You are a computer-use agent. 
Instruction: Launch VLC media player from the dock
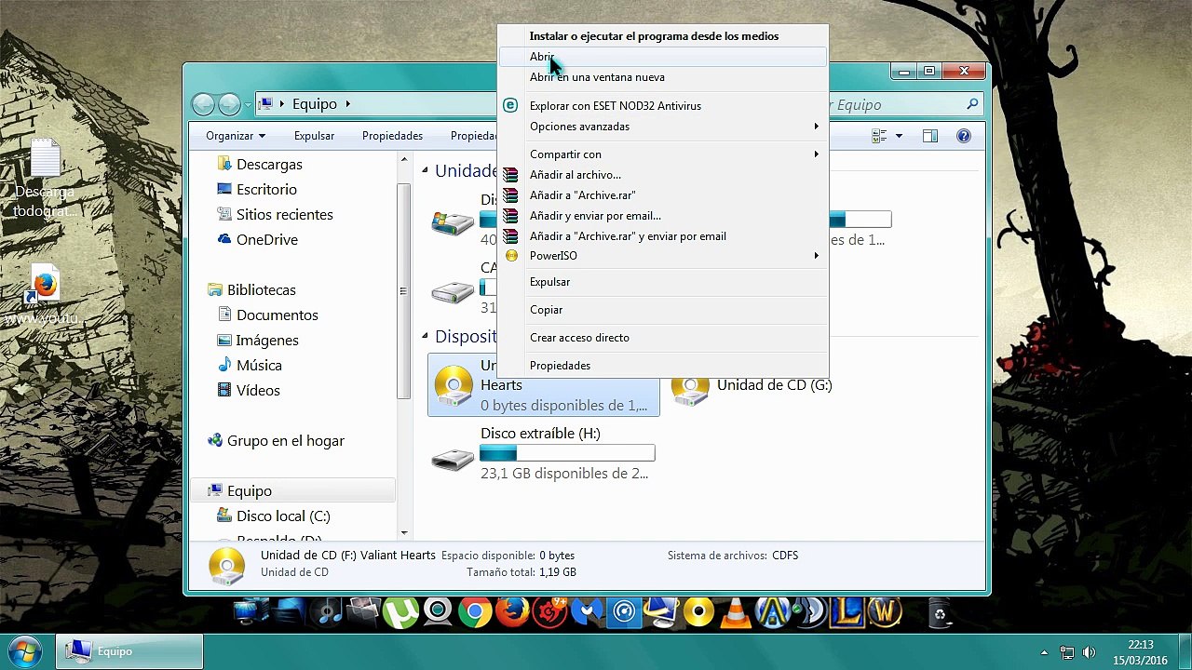[737, 612]
